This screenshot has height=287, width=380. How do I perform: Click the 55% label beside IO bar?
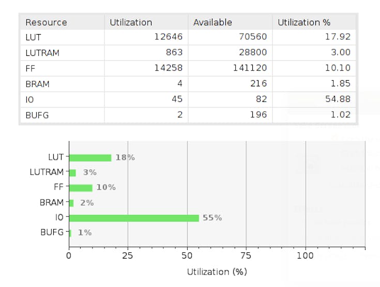[212, 218]
